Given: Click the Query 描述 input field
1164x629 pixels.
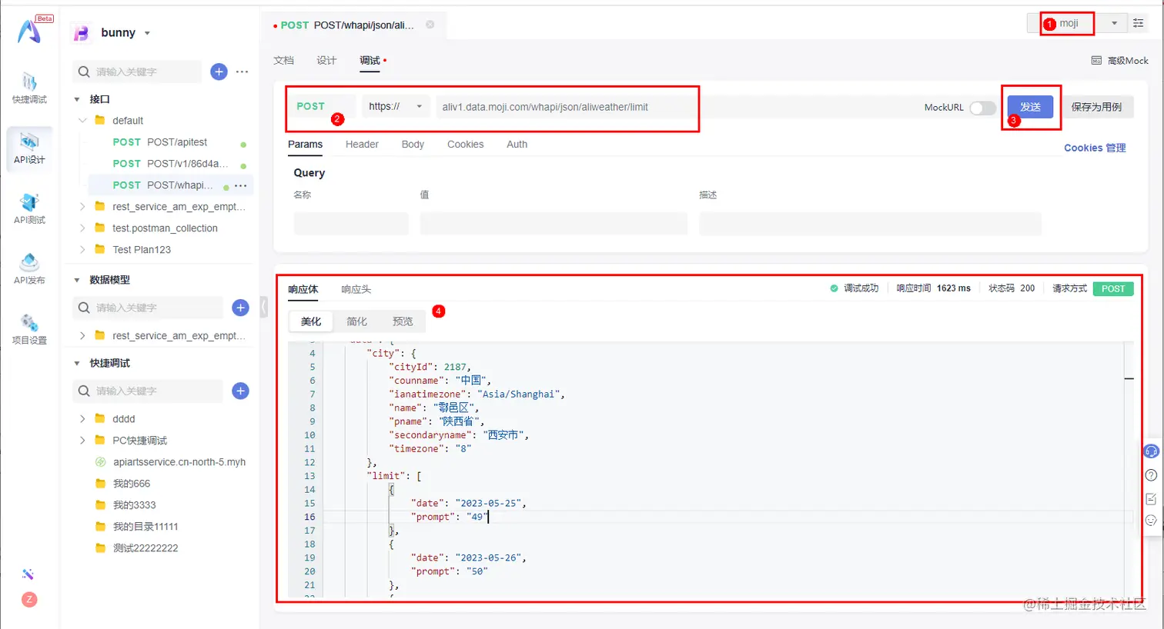Looking at the screenshot, I should 870,224.
